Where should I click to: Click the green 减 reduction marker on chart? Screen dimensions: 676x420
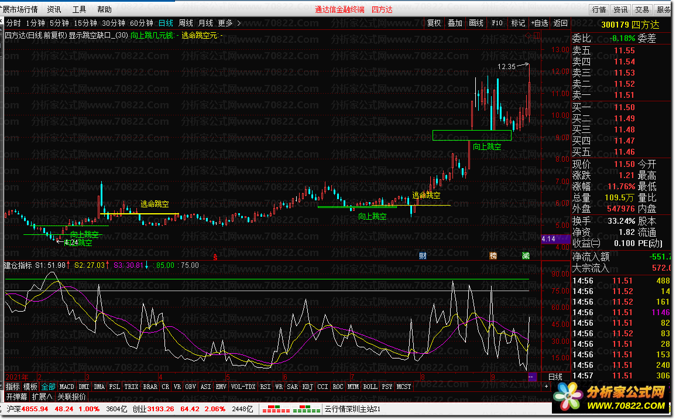(x=526, y=256)
